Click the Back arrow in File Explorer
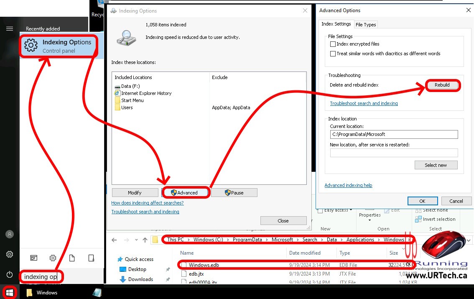Screen dimensions: 474x299 click(114, 240)
